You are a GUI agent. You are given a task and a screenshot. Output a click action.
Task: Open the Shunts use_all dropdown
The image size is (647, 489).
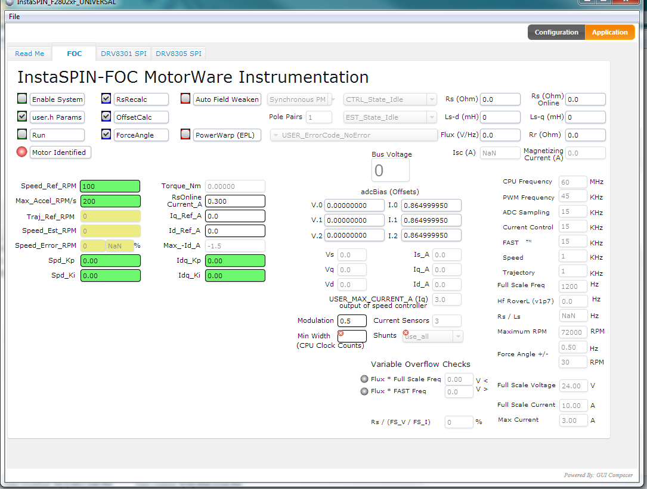click(433, 337)
